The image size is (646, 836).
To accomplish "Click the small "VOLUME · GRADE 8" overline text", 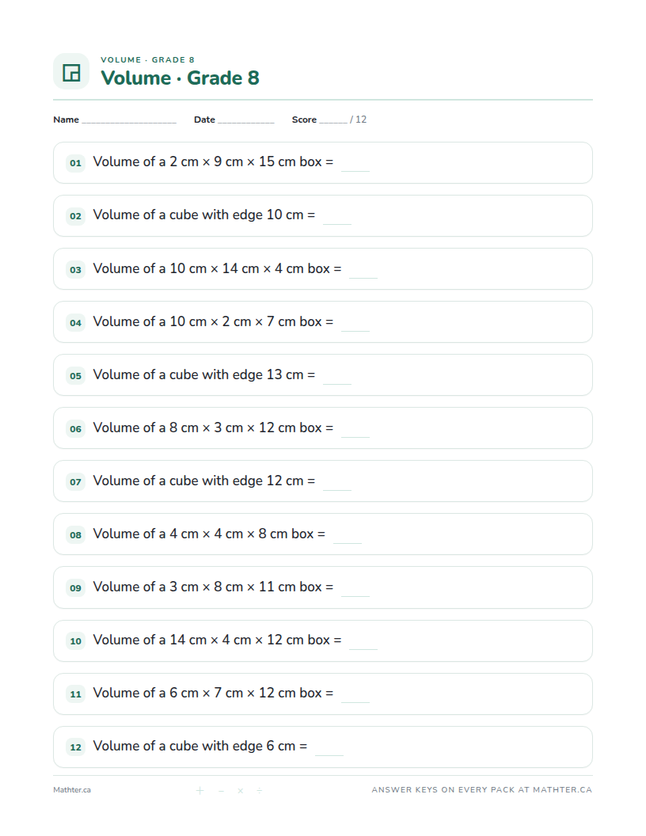I will tap(147, 59).
